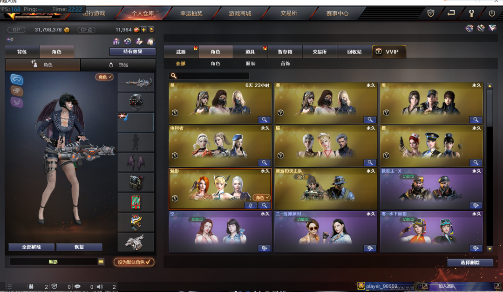Viewport: 503px width, 292px height.
Task: Click the 持有效果 button
Action: click(x=133, y=52)
